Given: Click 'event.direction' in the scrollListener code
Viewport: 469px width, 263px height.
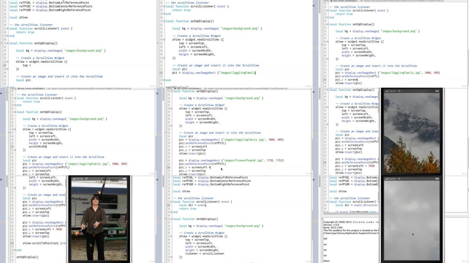Looking at the screenshot, I should point(366,205).
